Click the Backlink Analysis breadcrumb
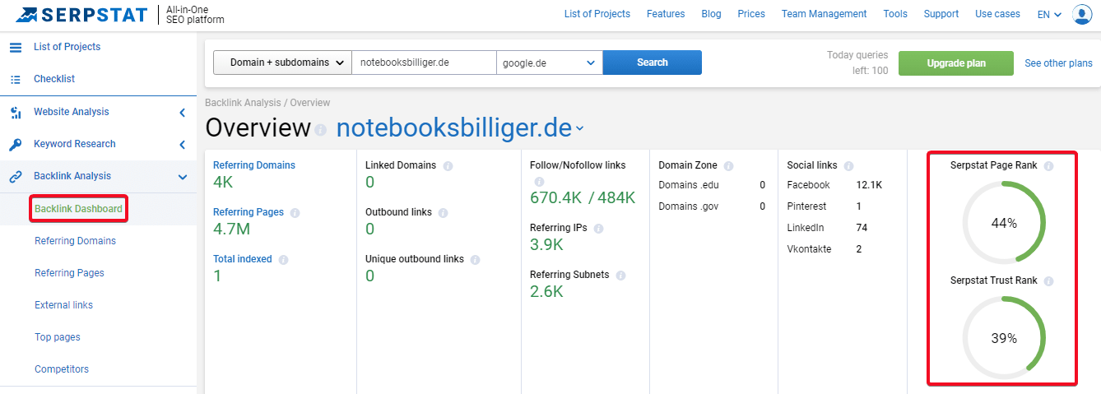 (242, 103)
